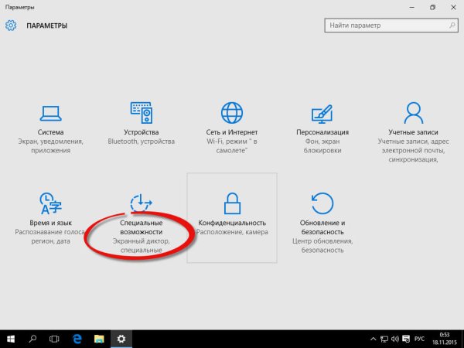Screen dimensions: 464x348
Task: Click the 'Экранный диктор, специальные' description
Action: click(142, 246)
